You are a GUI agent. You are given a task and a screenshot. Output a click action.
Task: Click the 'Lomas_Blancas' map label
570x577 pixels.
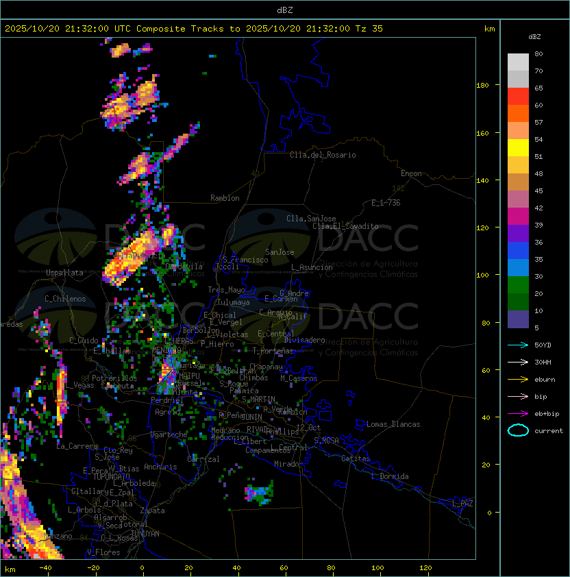pyautogui.click(x=393, y=424)
